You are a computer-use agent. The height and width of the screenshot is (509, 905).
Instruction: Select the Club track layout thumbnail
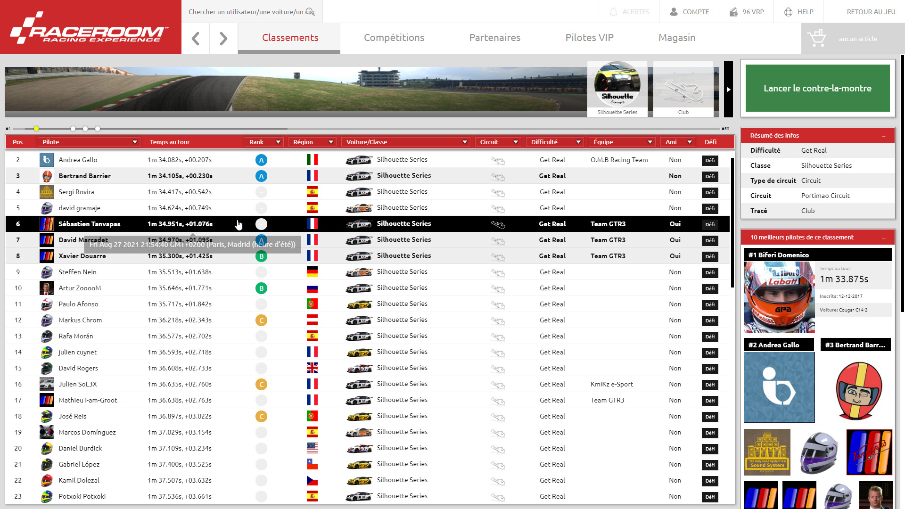pyautogui.click(x=683, y=89)
